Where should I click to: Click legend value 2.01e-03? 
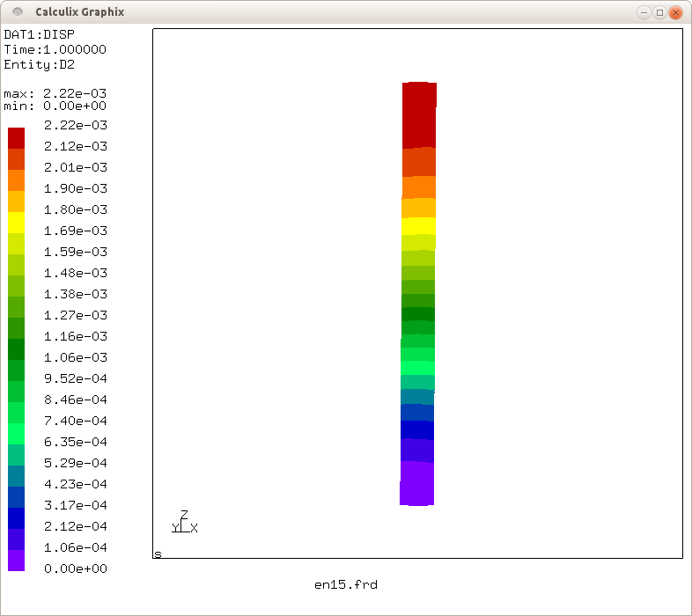[x=76, y=168]
